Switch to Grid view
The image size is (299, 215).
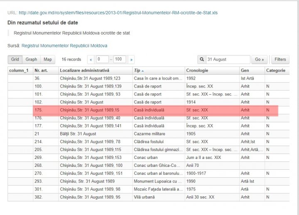point(15,59)
